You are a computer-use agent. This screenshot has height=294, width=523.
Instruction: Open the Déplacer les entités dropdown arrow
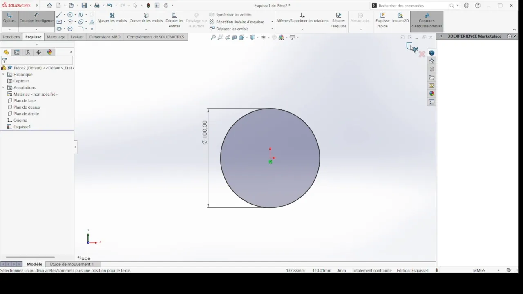click(272, 29)
